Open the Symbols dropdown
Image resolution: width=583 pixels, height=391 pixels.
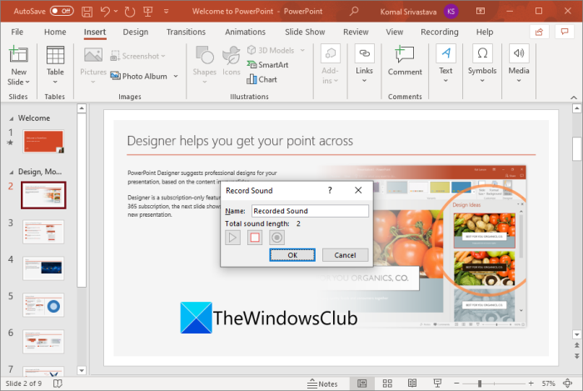(x=482, y=64)
